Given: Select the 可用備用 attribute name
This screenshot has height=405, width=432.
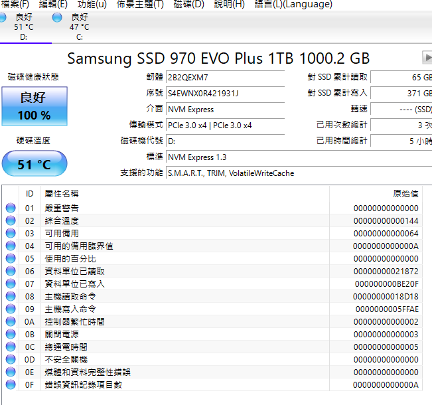Looking at the screenshot, I should (62, 233).
